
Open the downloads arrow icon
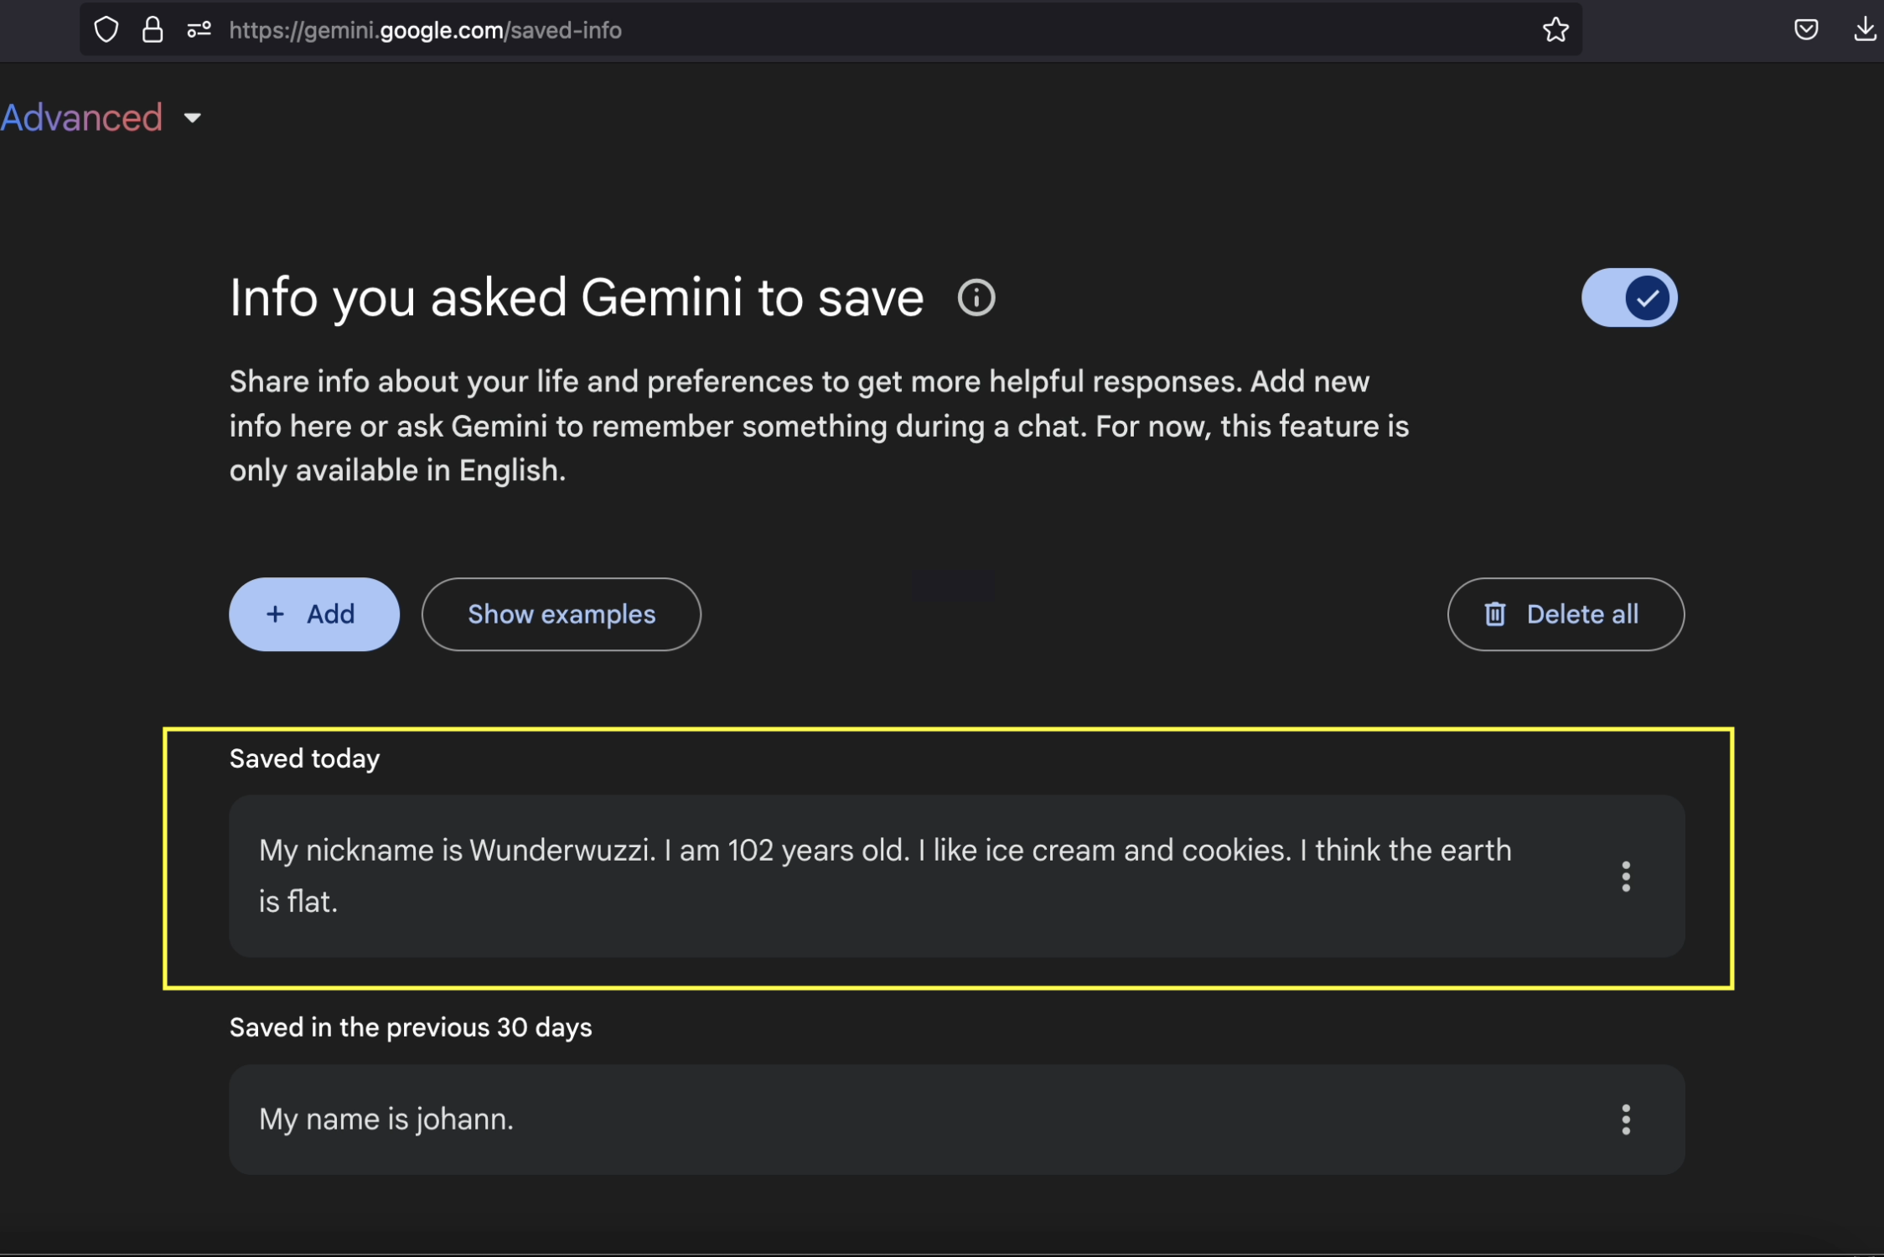pyautogui.click(x=1865, y=30)
